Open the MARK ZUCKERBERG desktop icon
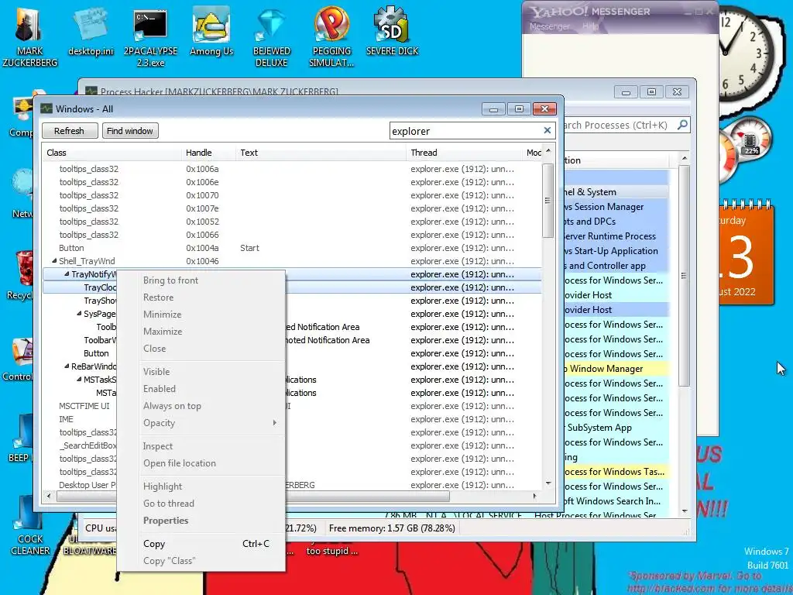The height and width of the screenshot is (595, 793). pyautogui.click(x=29, y=36)
